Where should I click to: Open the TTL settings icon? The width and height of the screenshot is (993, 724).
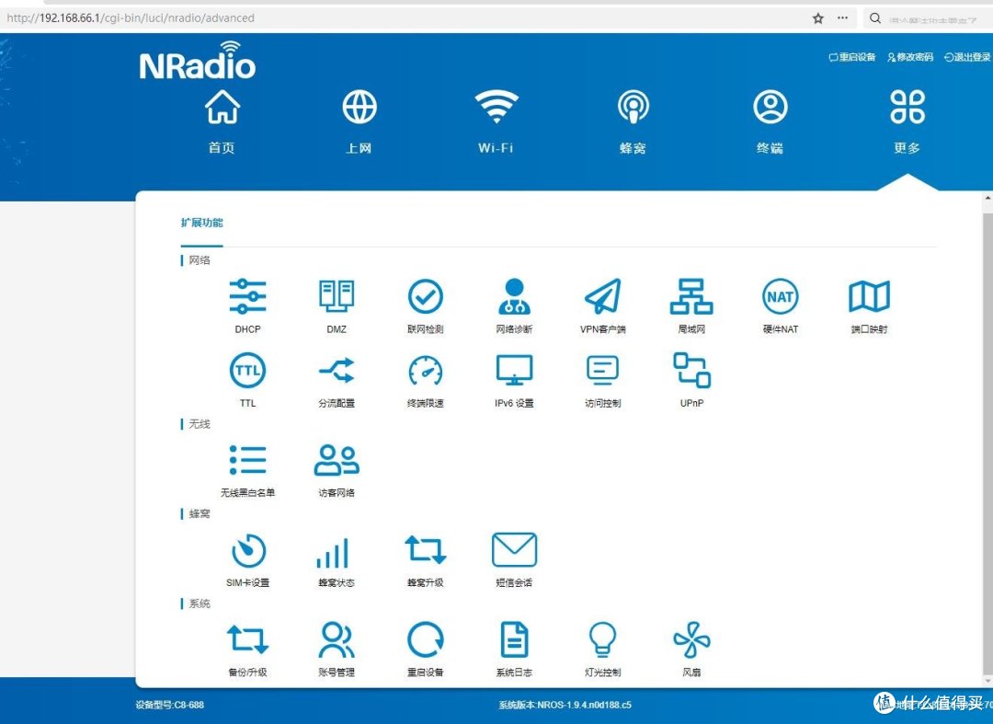coord(247,371)
